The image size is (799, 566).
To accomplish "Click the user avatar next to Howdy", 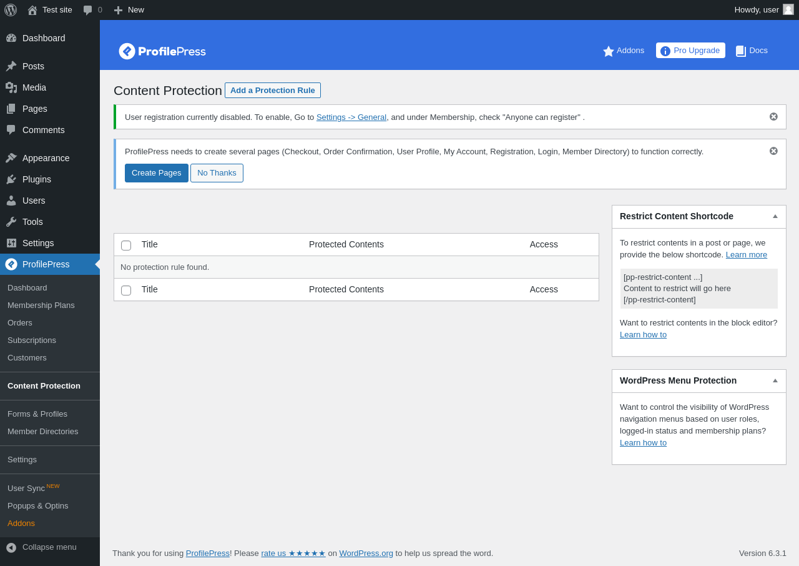I will pos(788,9).
